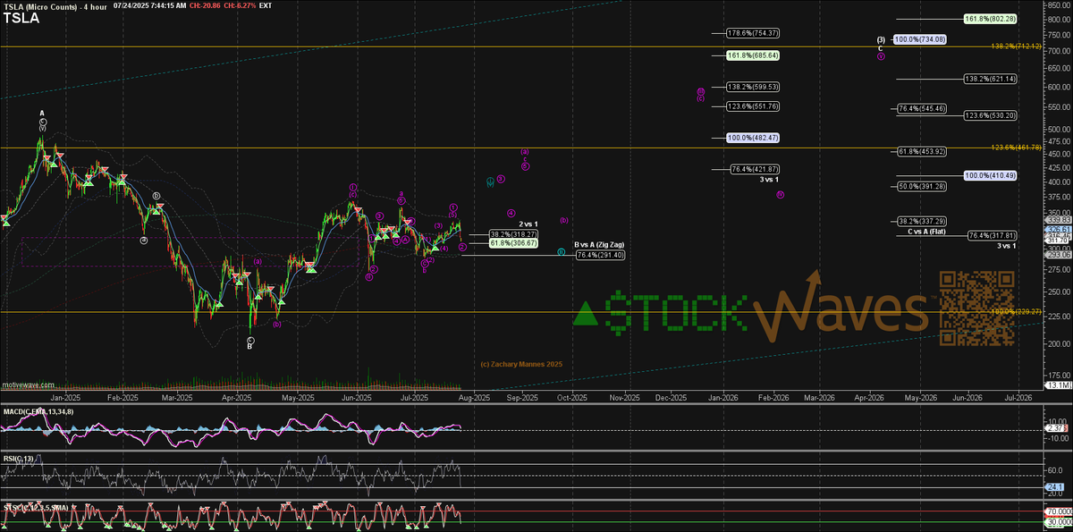
Task: Click the 'B vs A (Zig Zag)' annotation
Action: [x=598, y=244]
